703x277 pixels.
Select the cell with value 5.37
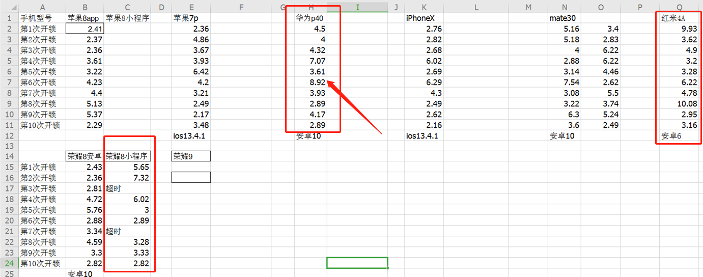(x=85, y=114)
